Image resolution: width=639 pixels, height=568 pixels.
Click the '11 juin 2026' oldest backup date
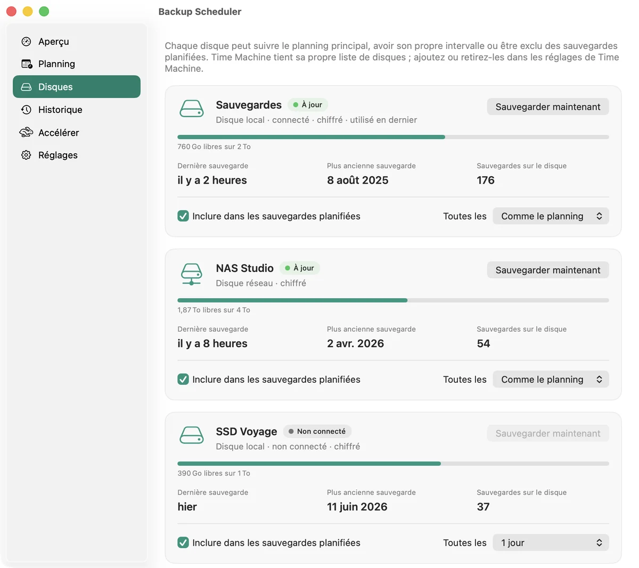357,507
